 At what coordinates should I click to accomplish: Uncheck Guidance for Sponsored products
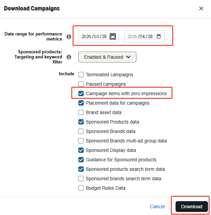point(81,160)
